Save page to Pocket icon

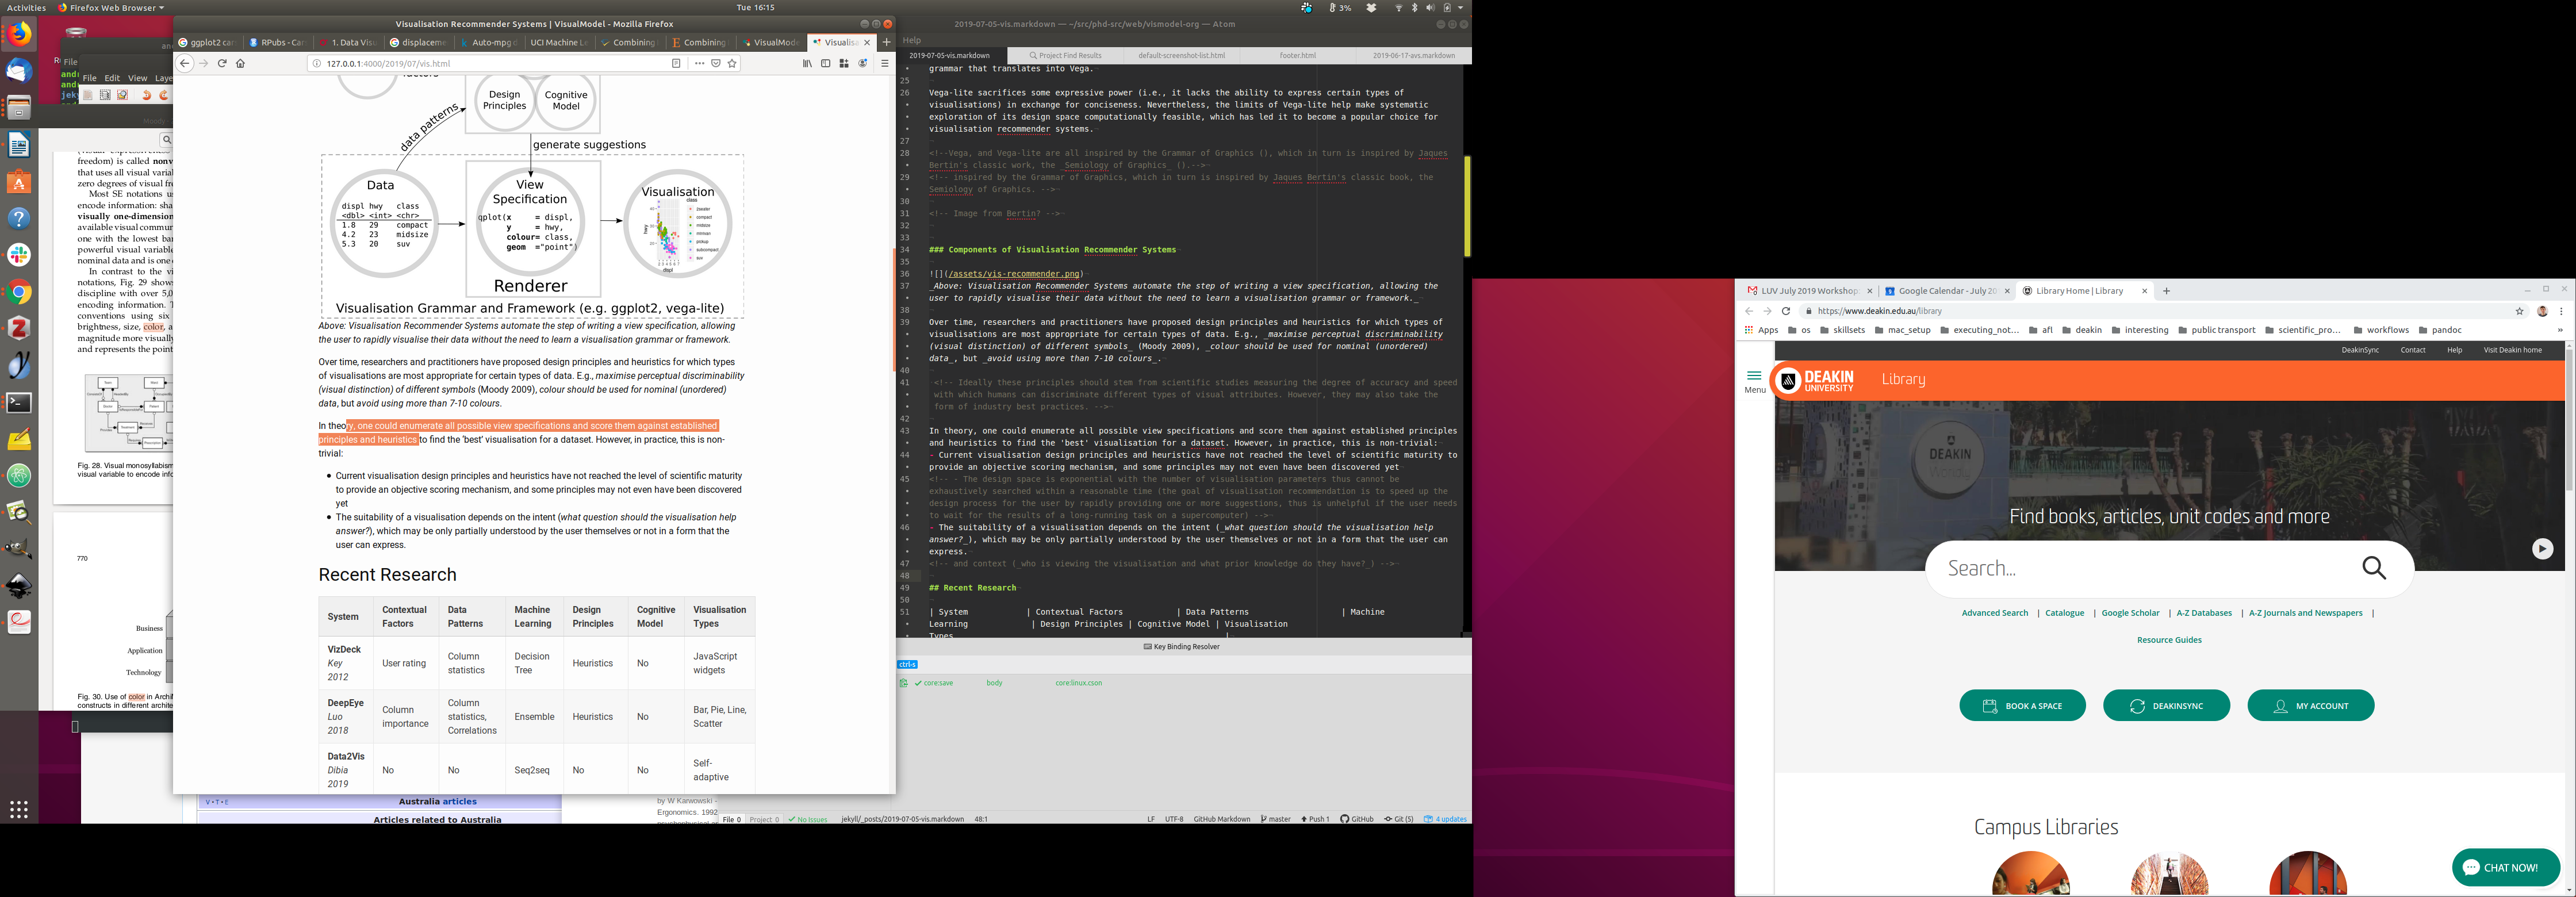(x=716, y=63)
